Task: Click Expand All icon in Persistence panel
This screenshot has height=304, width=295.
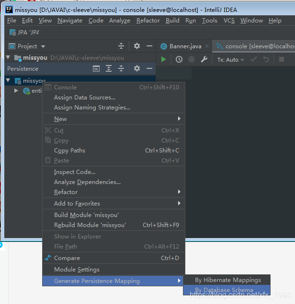Action: (x=109, y=68)
